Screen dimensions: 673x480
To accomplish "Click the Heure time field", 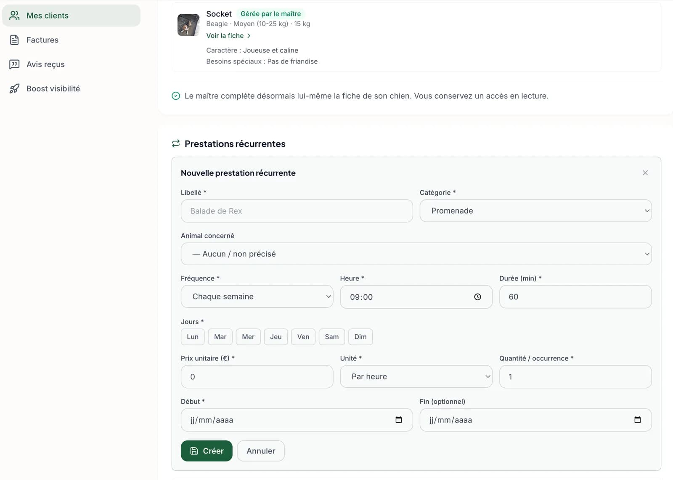I will [416, 297].
